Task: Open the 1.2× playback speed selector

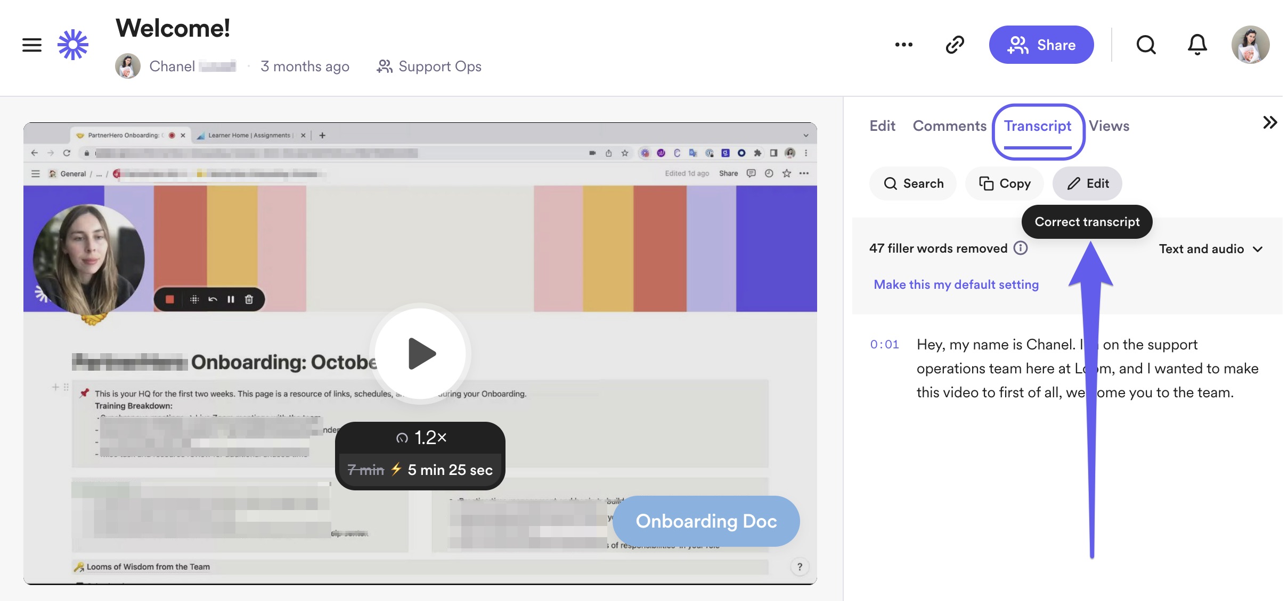Action: click(x=421, y=438)
